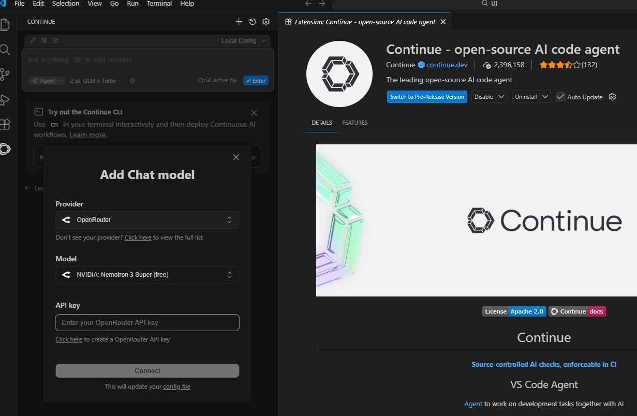Click the Continue extension logo image
This screenshot has width=637, height=416.
(x=340, y=75)
